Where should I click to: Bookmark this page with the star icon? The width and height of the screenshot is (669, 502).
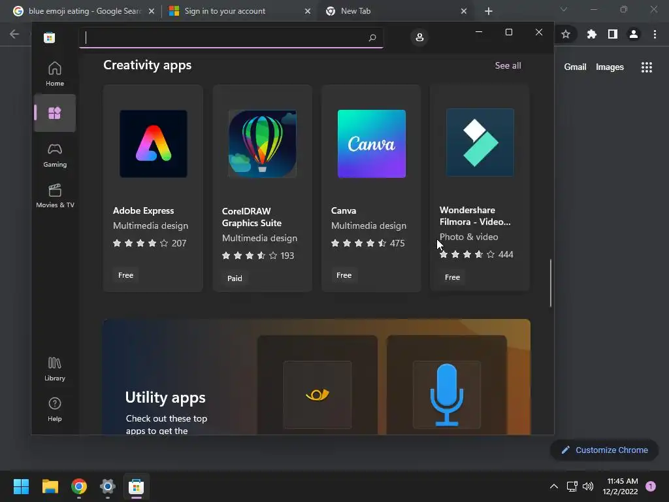click(x=566, y=34)
